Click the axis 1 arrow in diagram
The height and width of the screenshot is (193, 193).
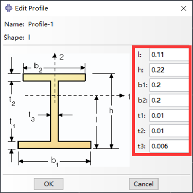point(121,96)
